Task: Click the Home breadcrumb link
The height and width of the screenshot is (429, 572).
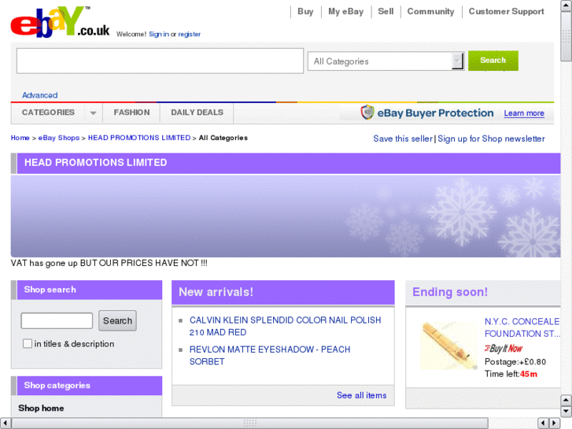Action: pos(20,138)
